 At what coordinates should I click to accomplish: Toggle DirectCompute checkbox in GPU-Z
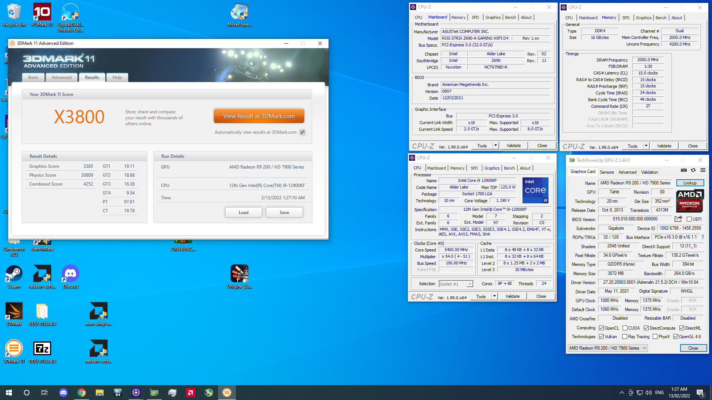tap(646, 328)
